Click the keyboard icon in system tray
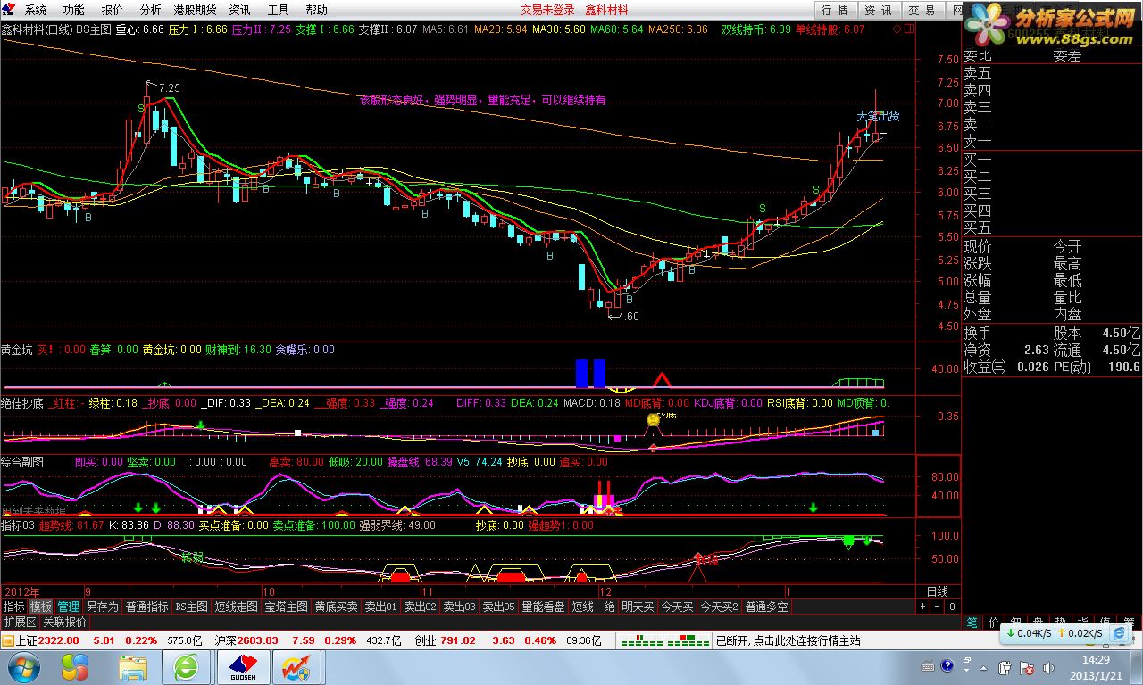This screenshot has width=1143, height=685. 928,666
